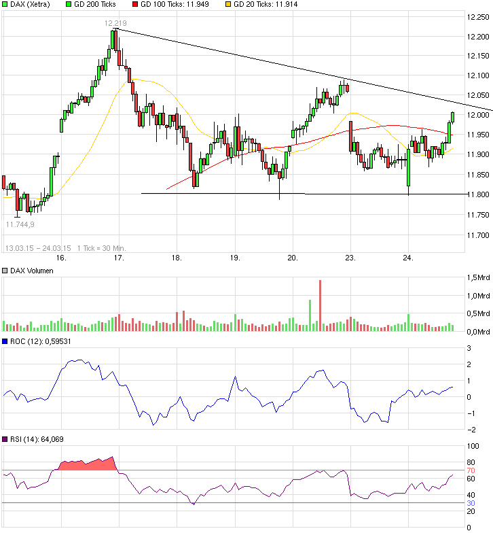Click the 1,0Mrd volume axis label
Image resolution: width=493 pixels, height=533 pixels.
tap(478, 296)
